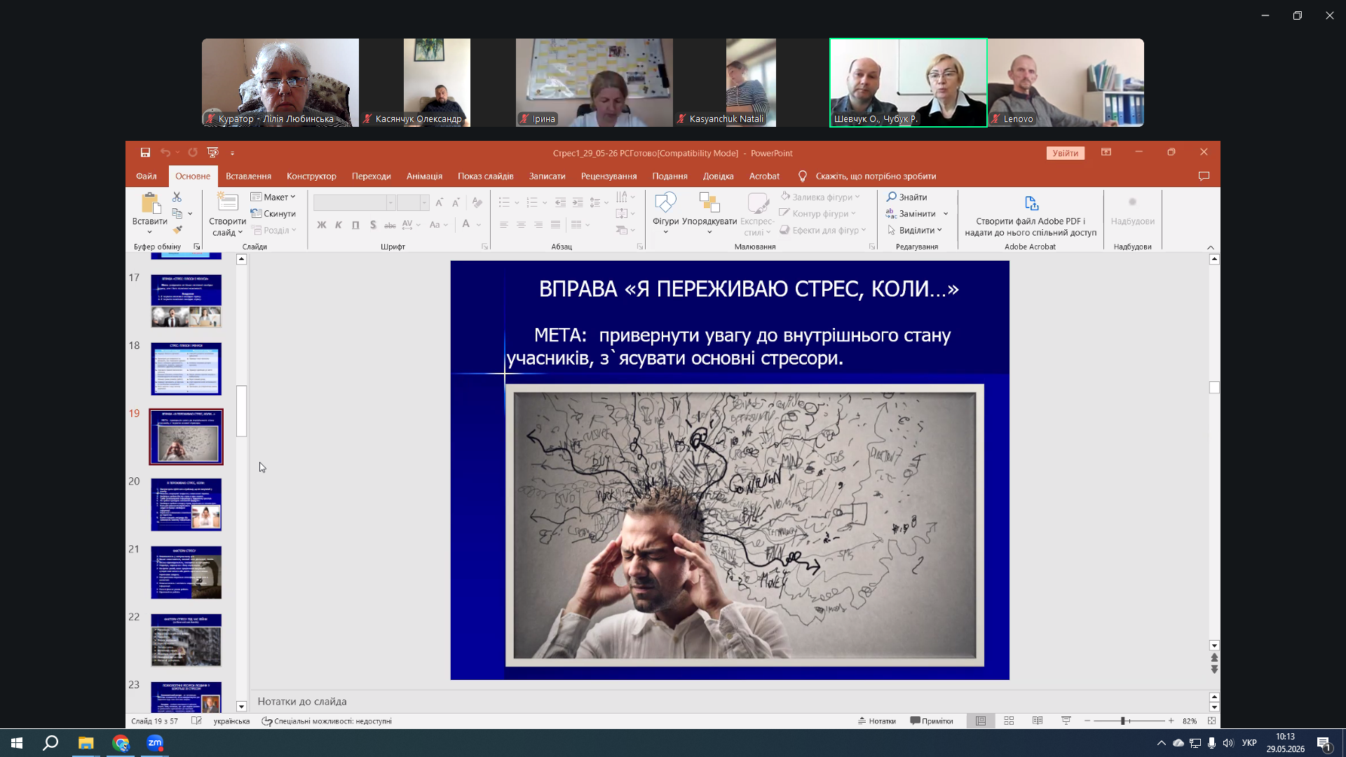This screenshot has width=1346, height=757.
Task: Open File Explorer in taskbar
Action: pos(86,742)
